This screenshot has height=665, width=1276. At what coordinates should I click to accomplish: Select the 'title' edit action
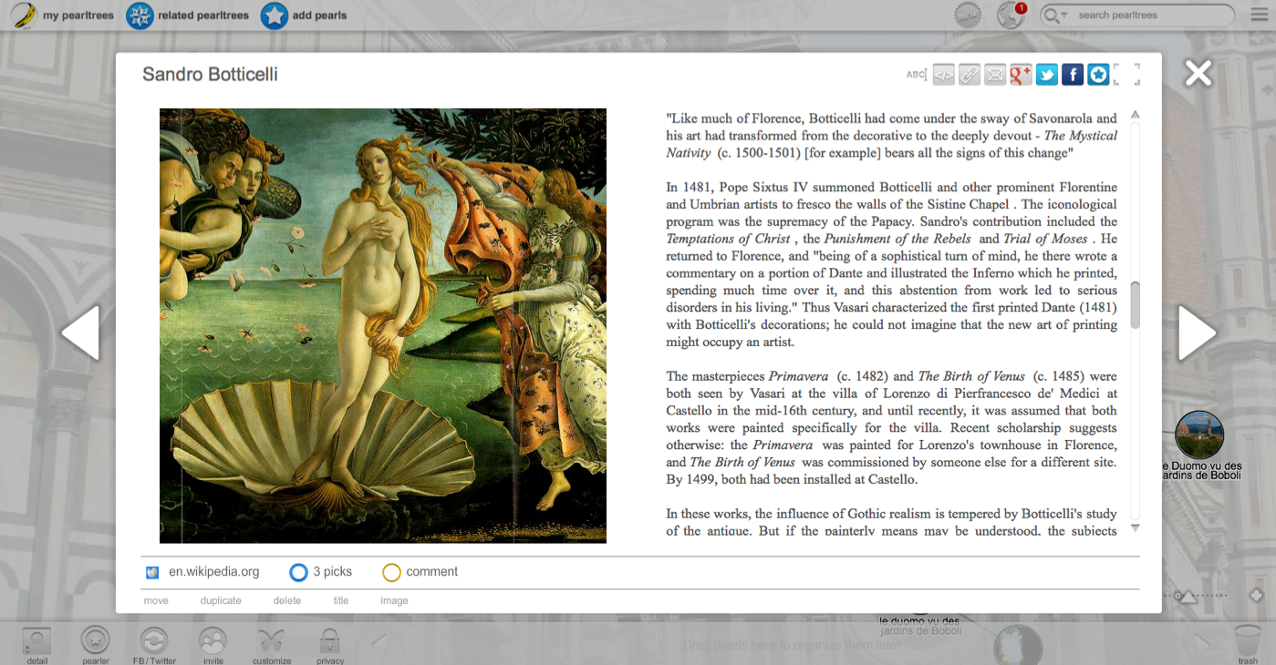coord(341,600)
